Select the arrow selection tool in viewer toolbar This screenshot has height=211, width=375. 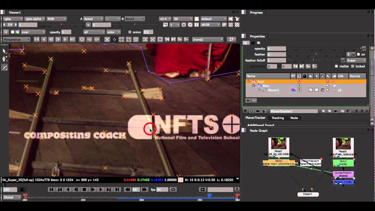point(4,51)
